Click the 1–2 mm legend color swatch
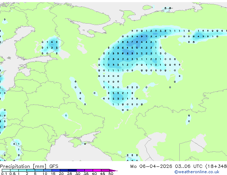227x175 pixels. pos(23,170)
